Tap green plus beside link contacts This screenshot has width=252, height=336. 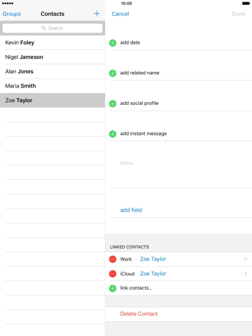click(x=113, y=289)
